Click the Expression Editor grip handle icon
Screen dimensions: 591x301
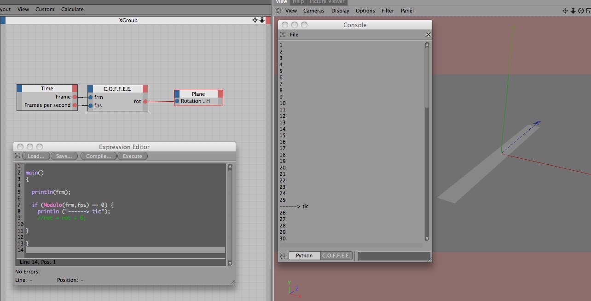pyautogui.click(x=17, y=156)
